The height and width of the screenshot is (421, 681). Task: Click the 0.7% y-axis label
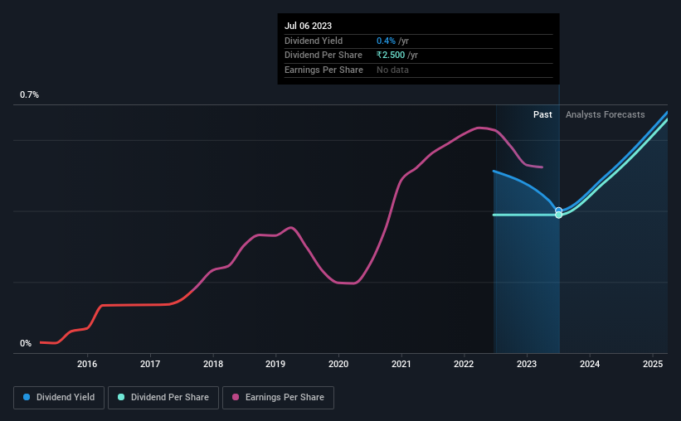click(x=29, y=94)
